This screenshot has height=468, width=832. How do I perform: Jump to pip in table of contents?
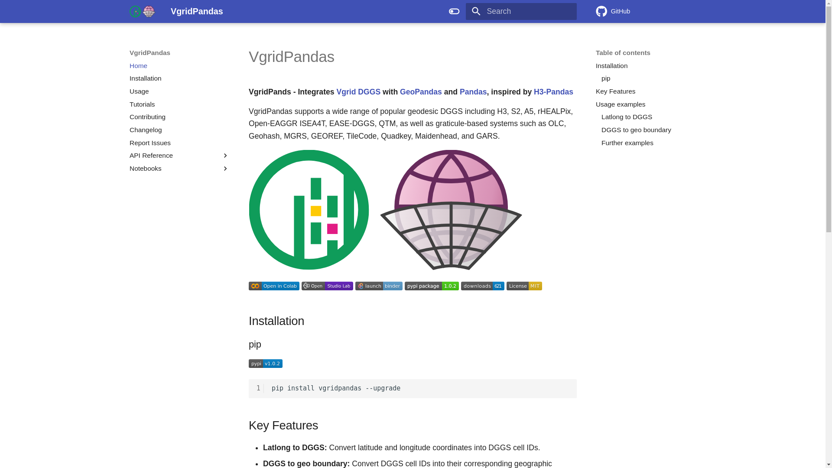606,78
